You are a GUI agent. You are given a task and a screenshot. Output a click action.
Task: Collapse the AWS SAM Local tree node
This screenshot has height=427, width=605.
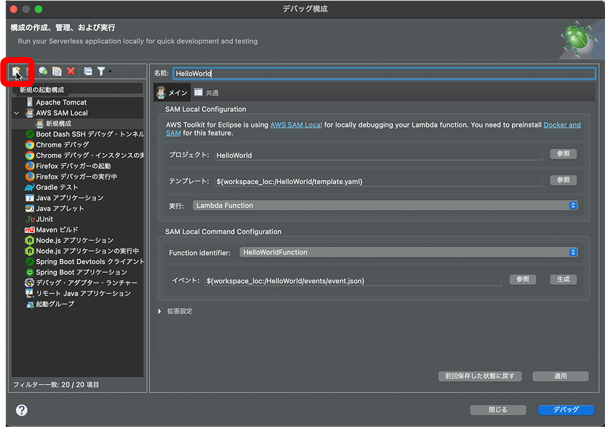click(17, 113)
